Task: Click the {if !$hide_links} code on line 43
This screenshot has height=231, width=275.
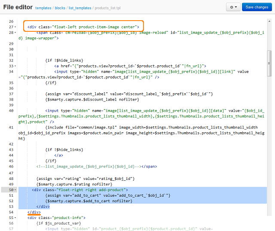Action: [64, 150]
